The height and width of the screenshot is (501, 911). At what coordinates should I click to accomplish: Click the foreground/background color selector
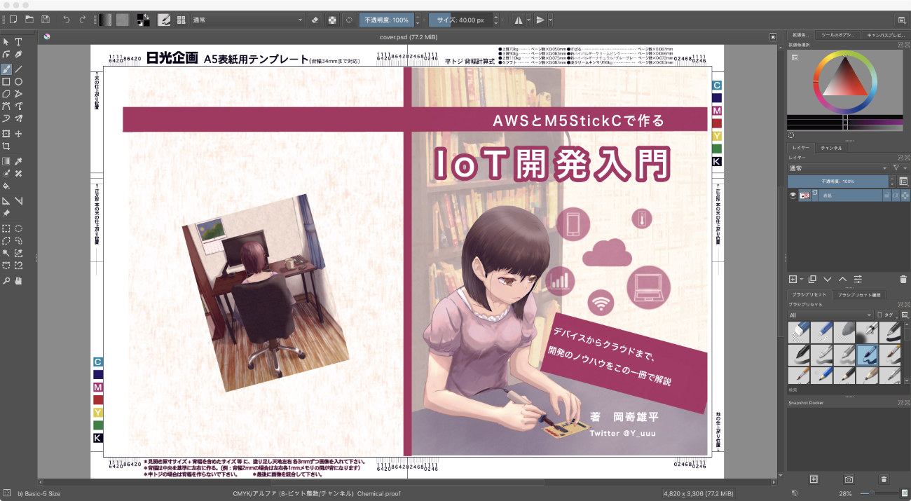pos(143,20)
